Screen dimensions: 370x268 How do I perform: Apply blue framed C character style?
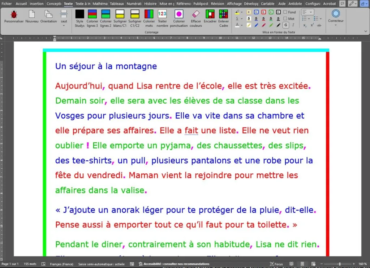tap(256, 12)
